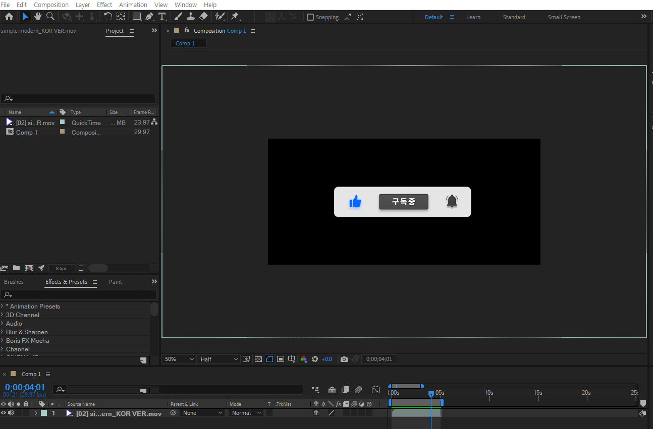Click the Fast Previews lightning icon
This screenshot has height=429, width=653.
pyautogui.click(x=246, y=359)
